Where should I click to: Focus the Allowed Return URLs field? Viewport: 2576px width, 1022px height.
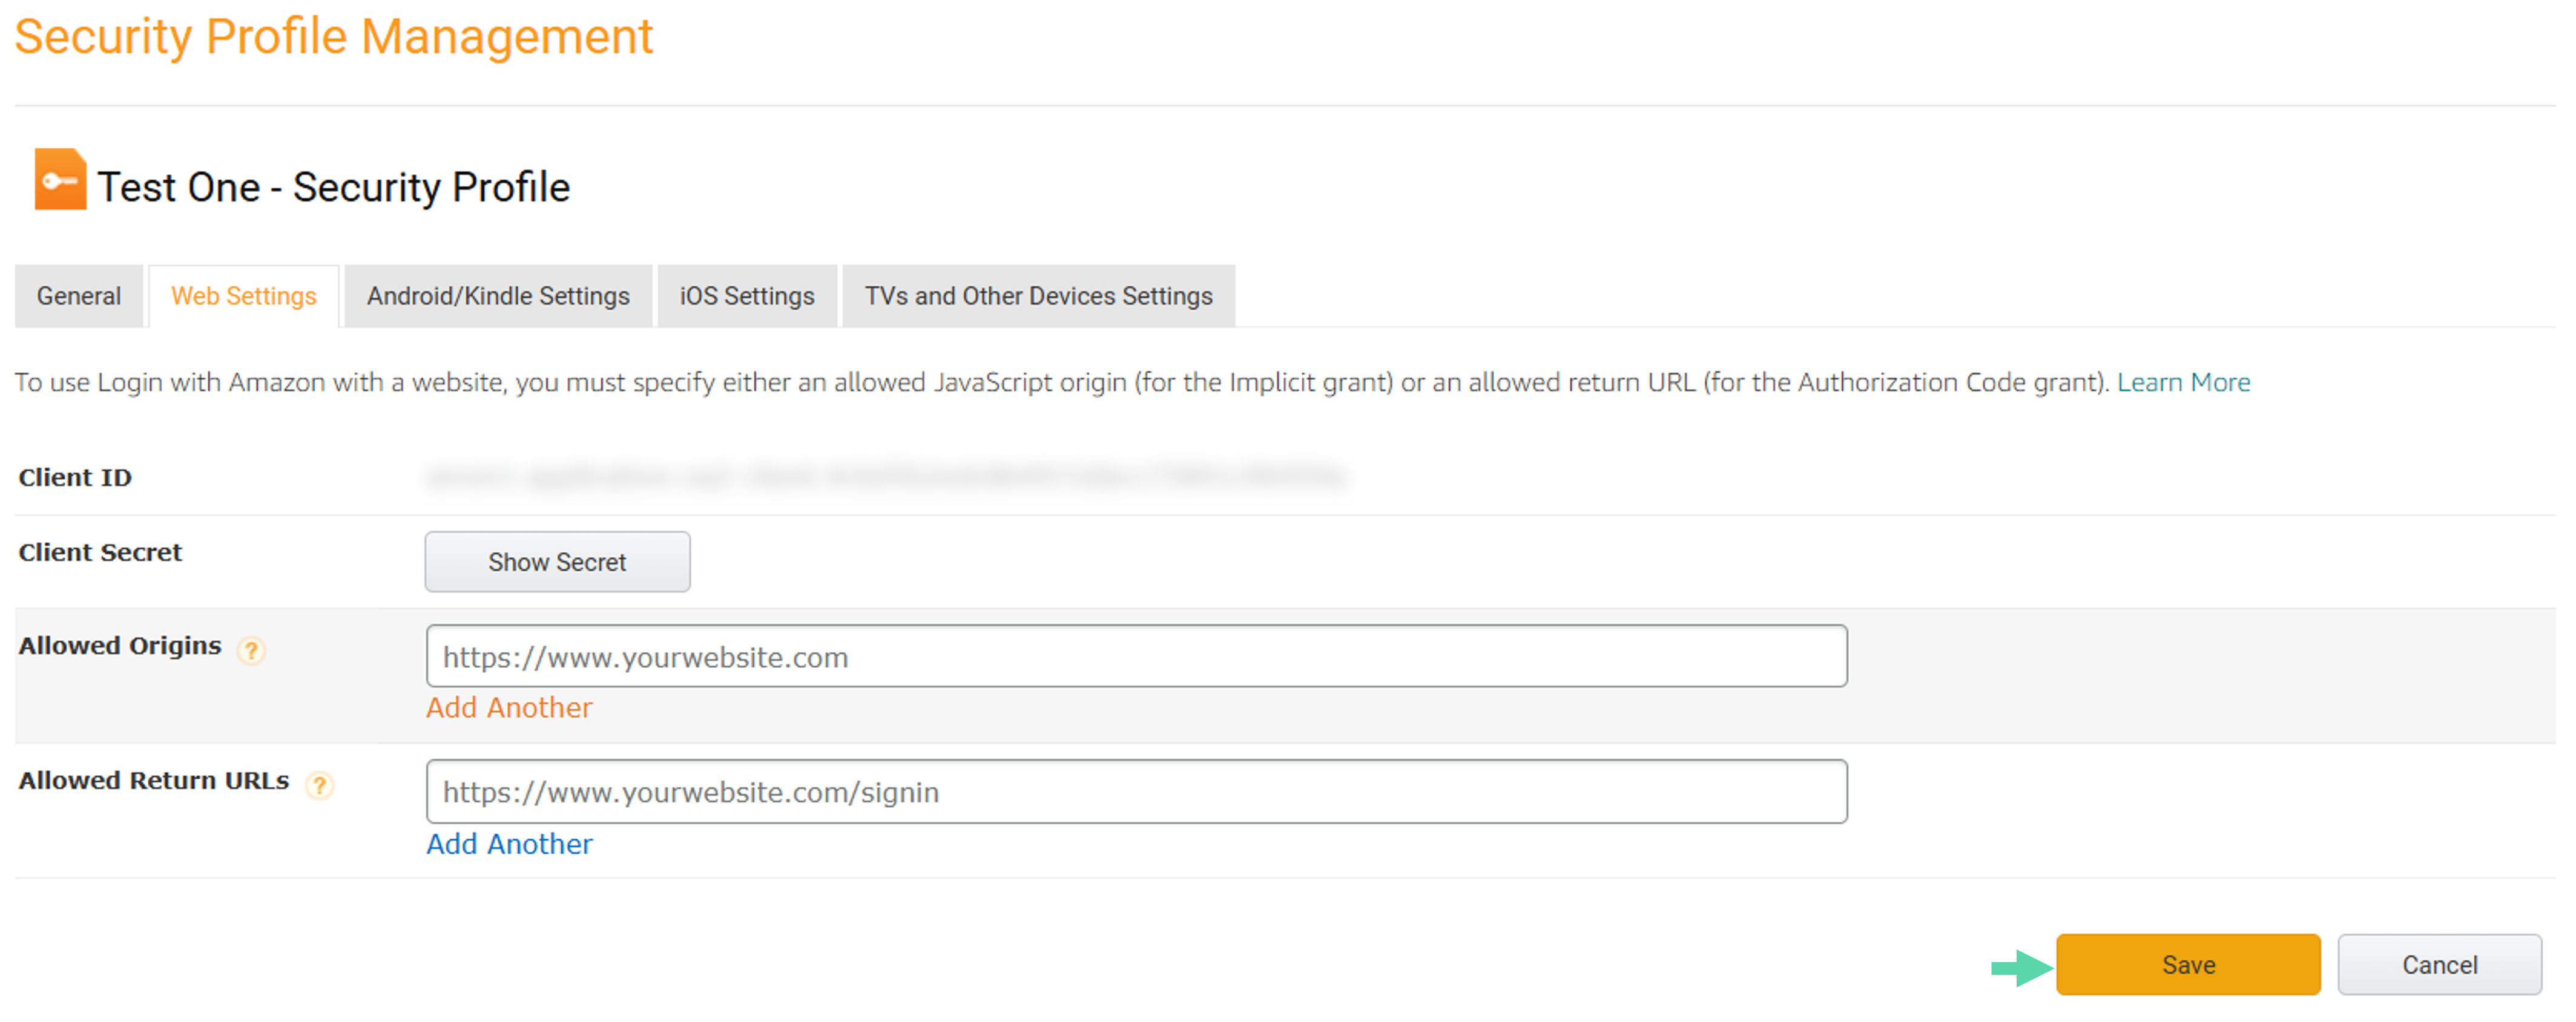[1136, 791]
